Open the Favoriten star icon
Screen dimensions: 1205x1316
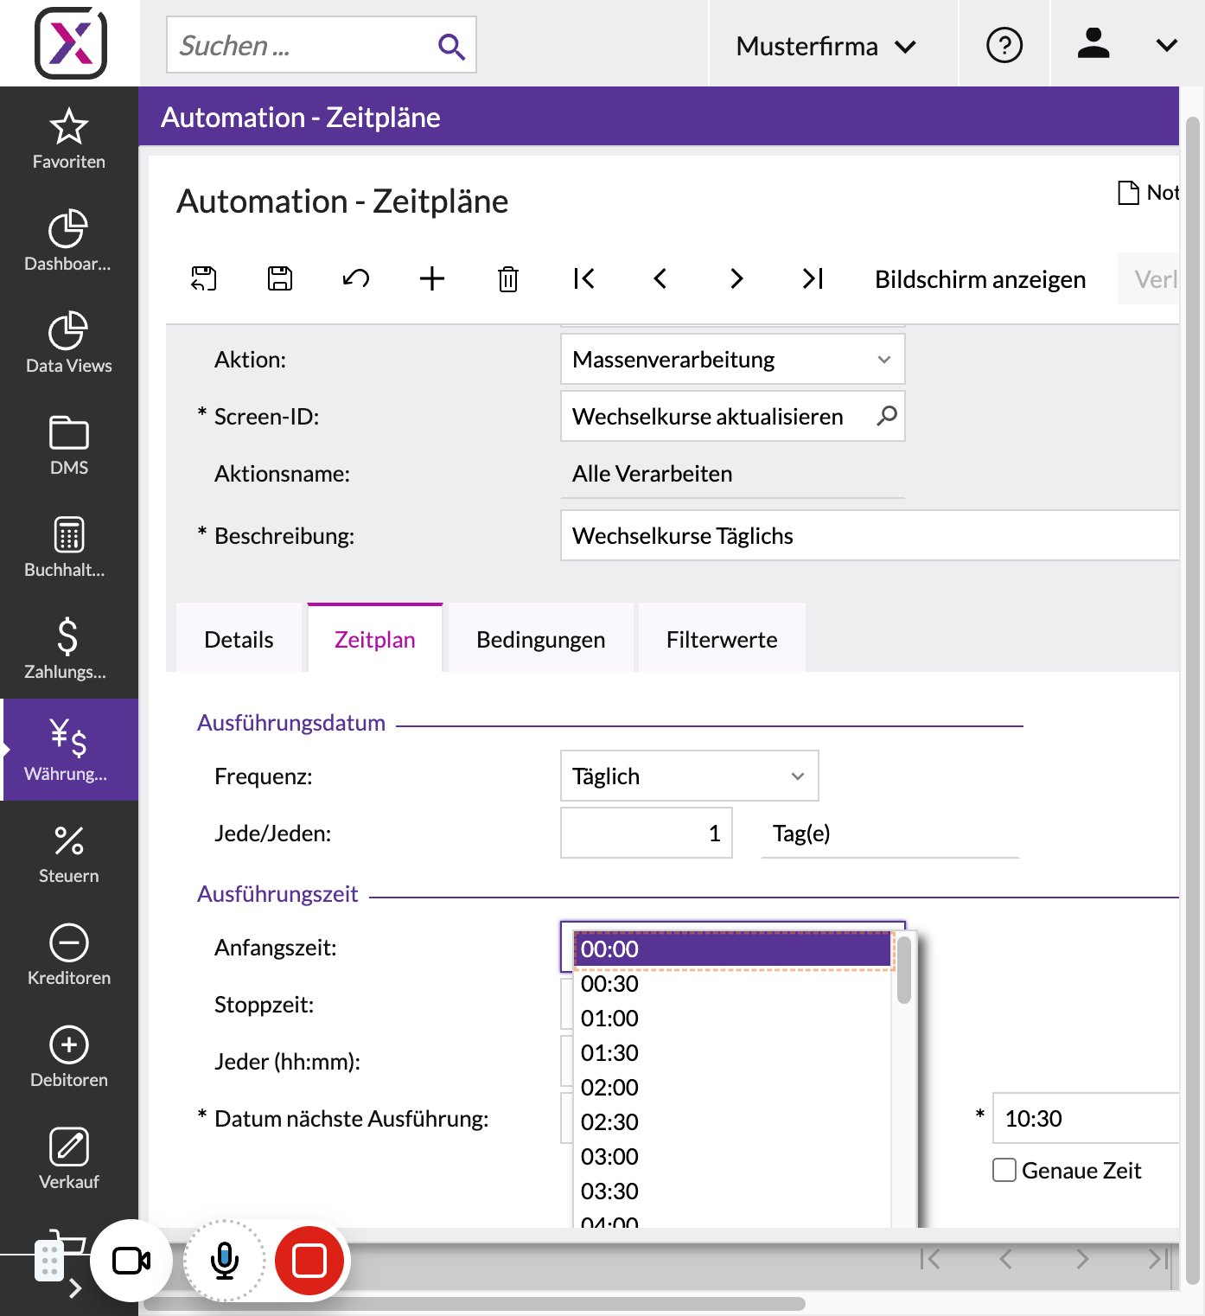tap(69, 127)
